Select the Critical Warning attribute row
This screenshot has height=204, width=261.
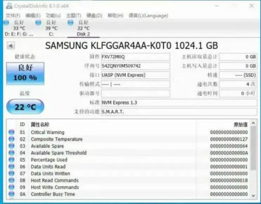click(x=128, y=132)
